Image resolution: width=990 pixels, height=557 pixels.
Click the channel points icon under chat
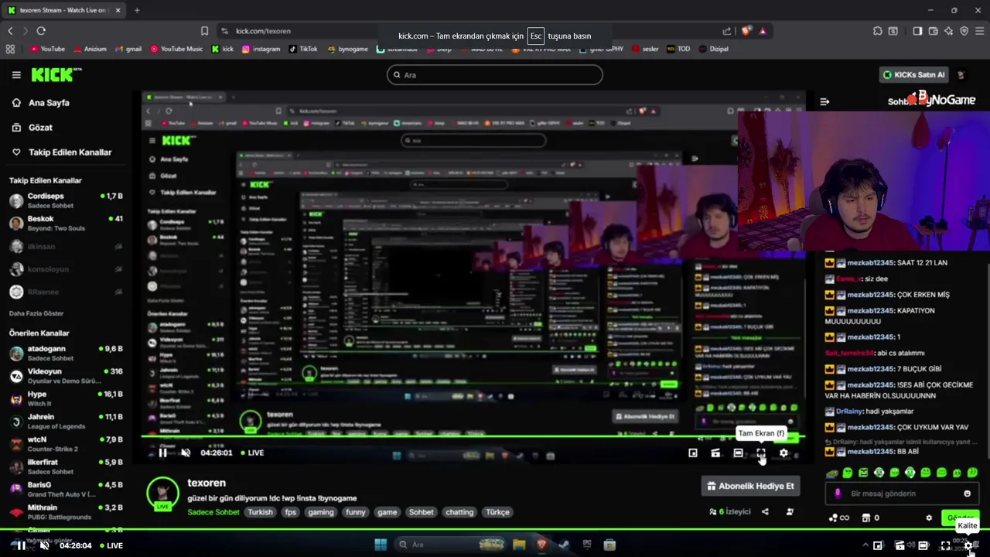(833, 518)
